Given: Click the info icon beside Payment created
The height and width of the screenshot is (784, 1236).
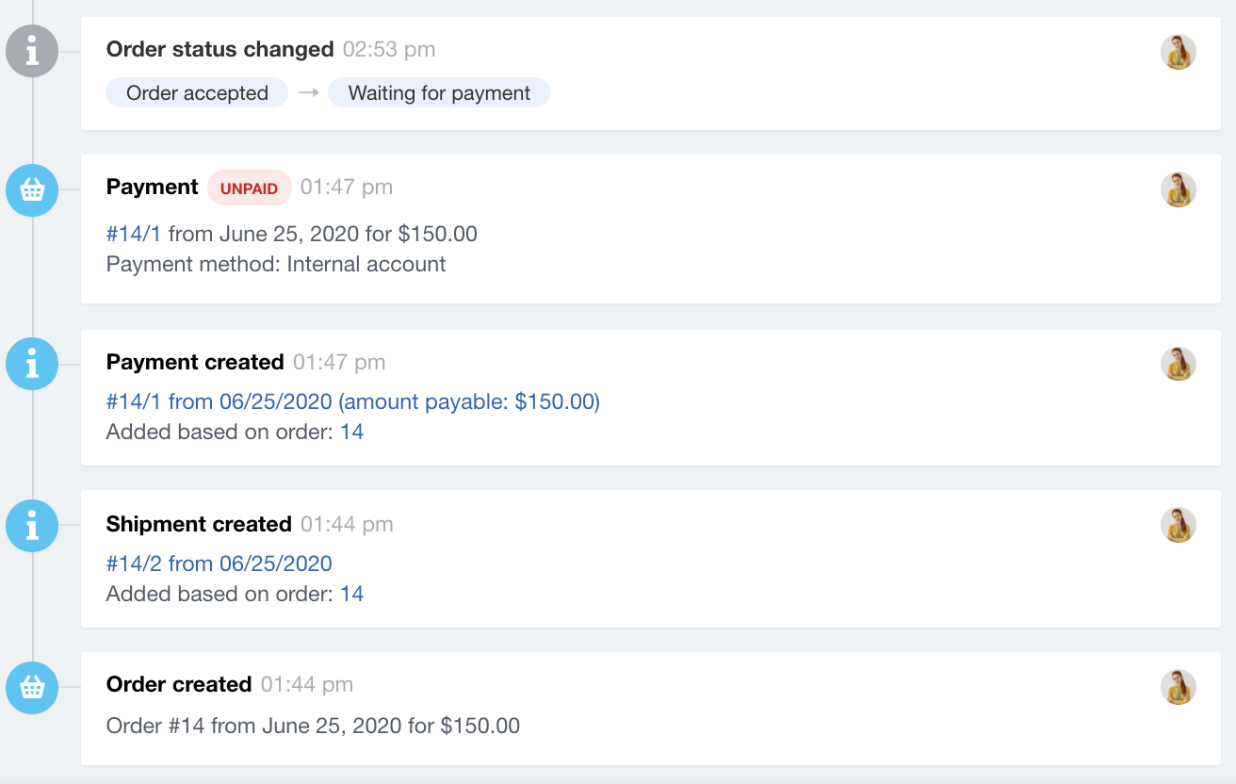Looking at the screenshot, I should click(32, 364).
